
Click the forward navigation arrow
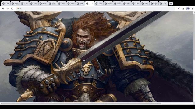pyautogui.click(x=8, y=8)
